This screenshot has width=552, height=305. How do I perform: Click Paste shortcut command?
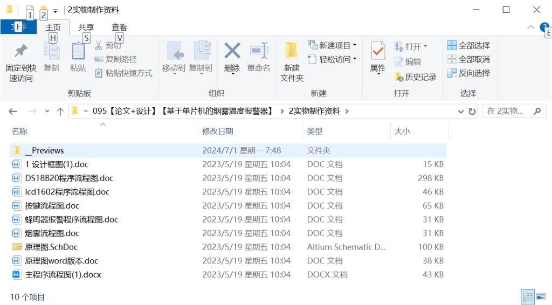(123, 73)
